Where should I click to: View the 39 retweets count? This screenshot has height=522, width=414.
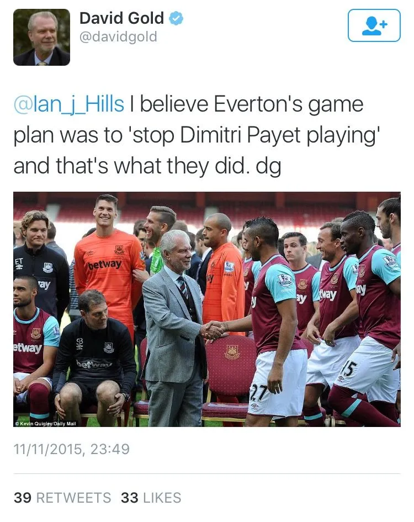(x=23, y=498)
